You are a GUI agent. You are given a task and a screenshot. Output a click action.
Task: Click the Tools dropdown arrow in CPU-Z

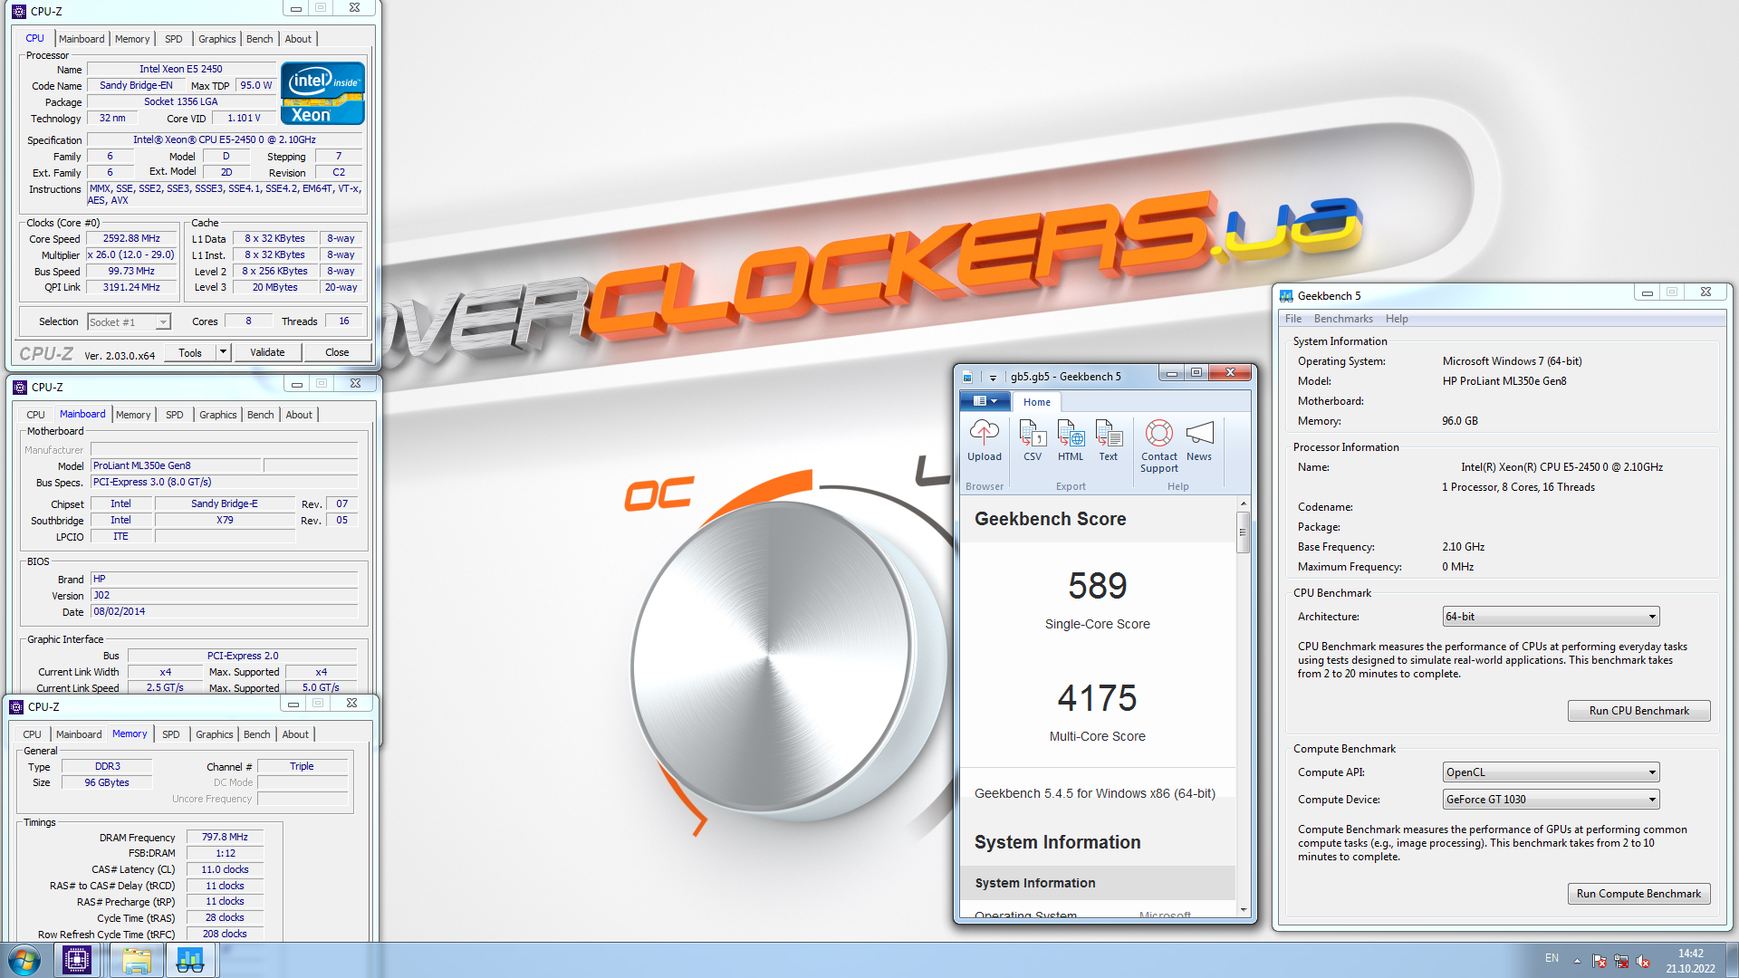(x=223, y=352)
